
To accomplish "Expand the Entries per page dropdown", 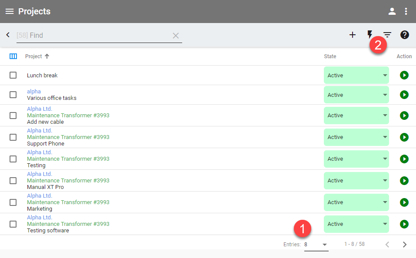I will click(x=316, y=245).
